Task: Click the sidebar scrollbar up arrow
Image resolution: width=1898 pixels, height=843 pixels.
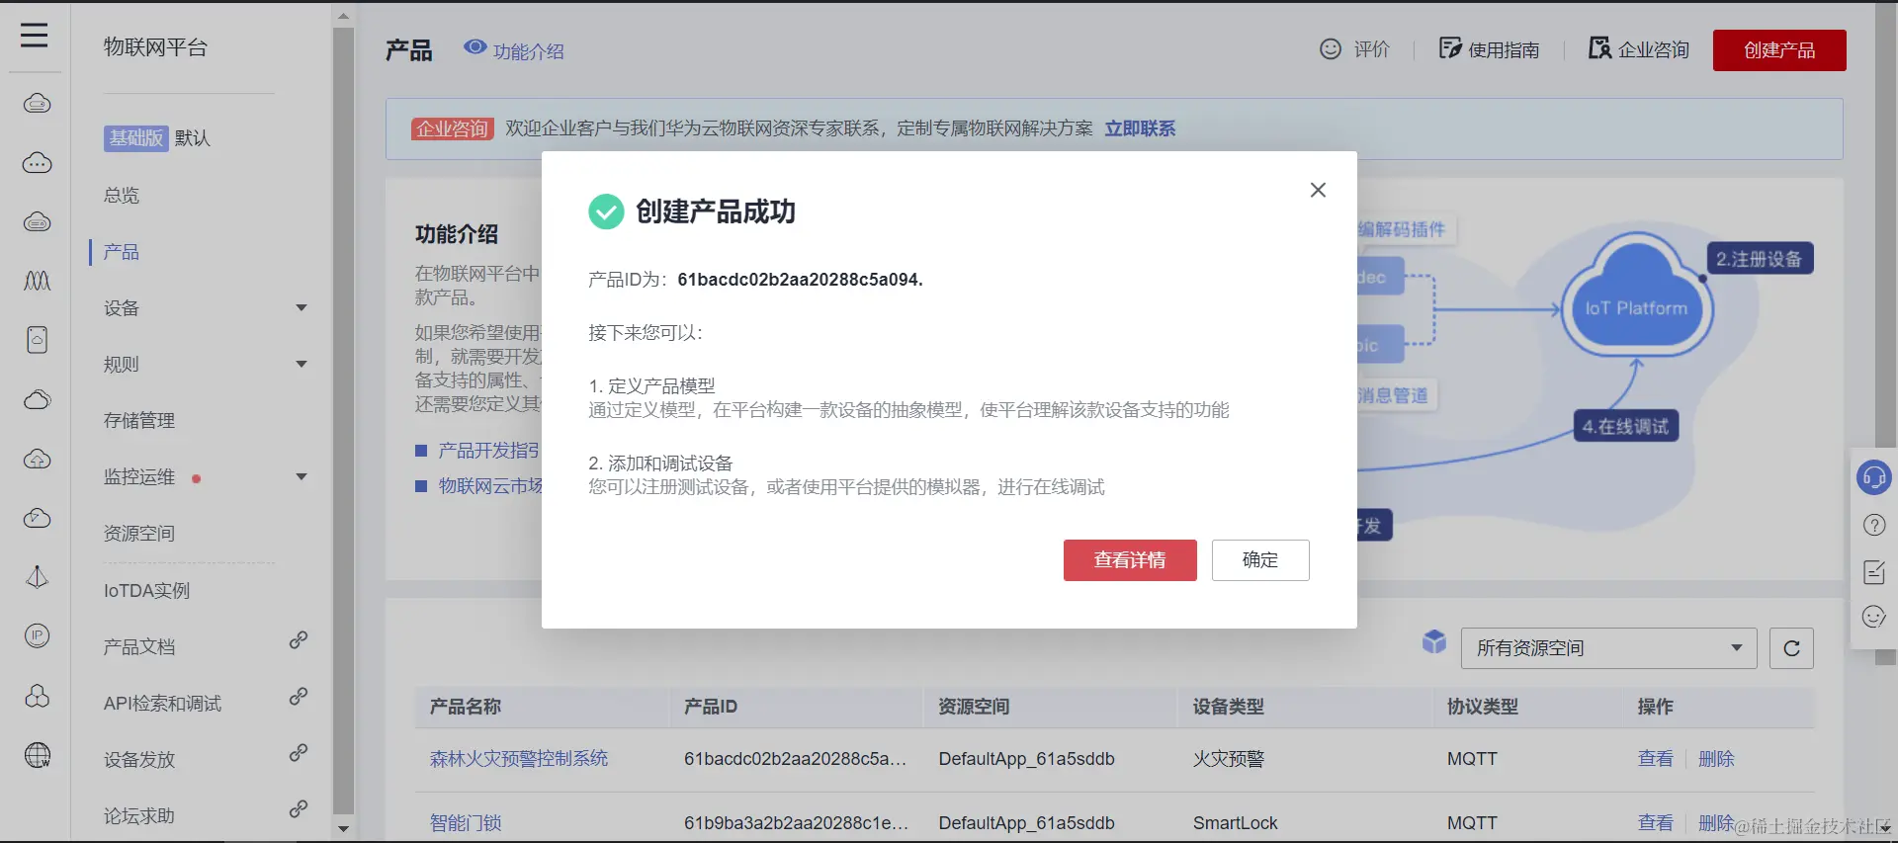Action: click(343, 16)
